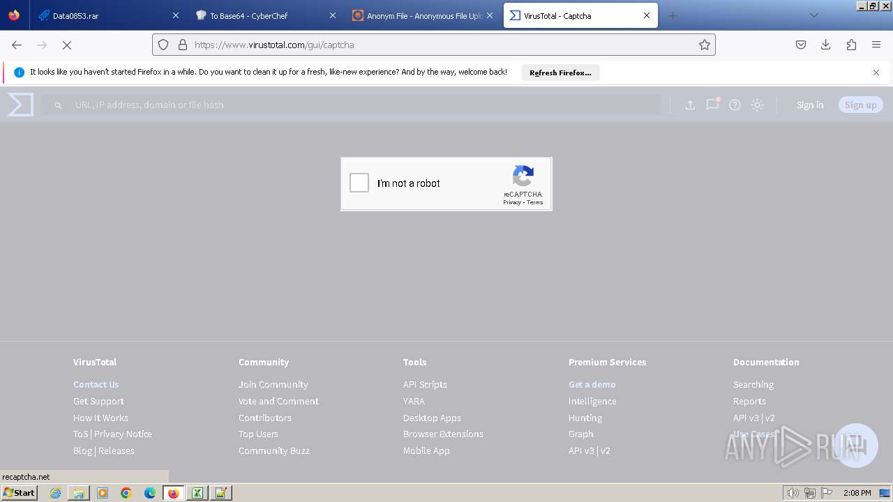Open the API Scripts link
893x502 pixels.
pos(425,384)
